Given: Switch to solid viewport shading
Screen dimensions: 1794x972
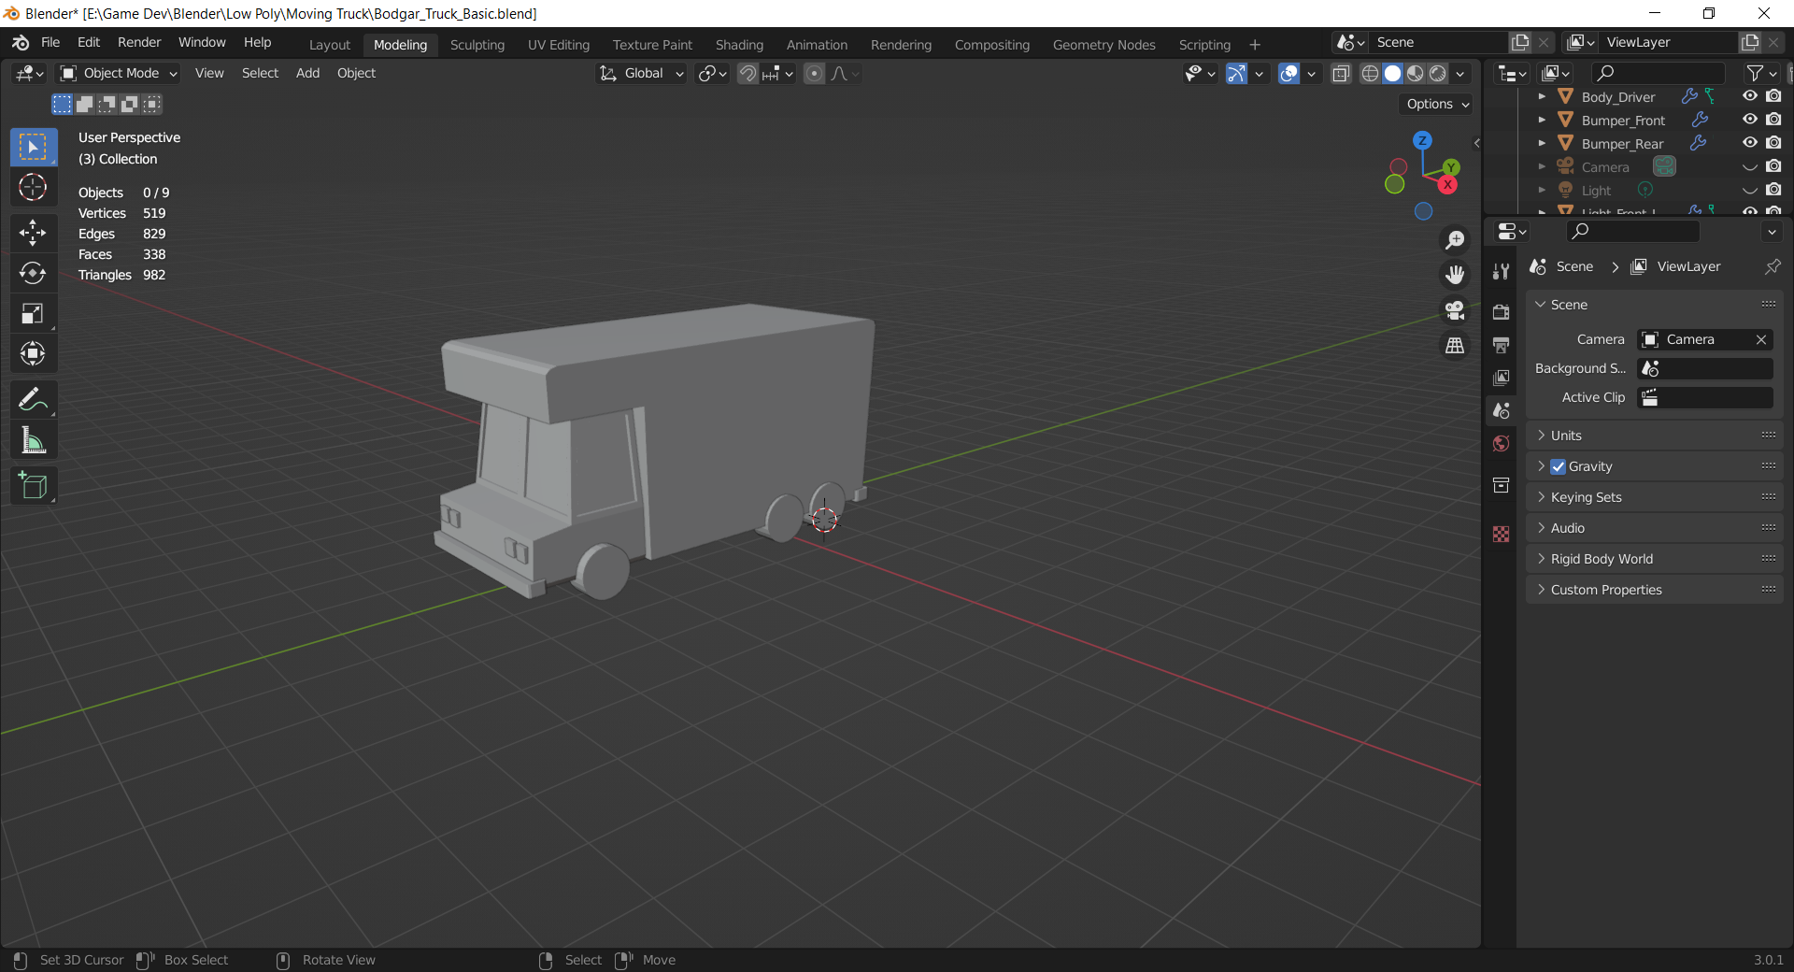Looking at the screenshot, I should tap(1392, 73).
